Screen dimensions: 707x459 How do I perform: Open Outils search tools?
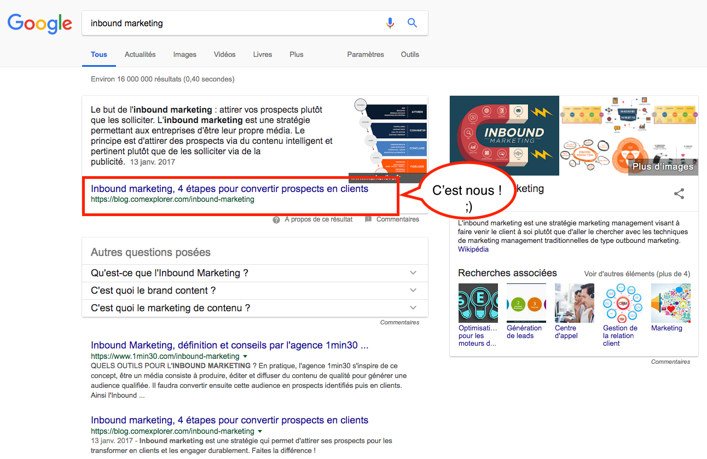[x=410, y=55]
